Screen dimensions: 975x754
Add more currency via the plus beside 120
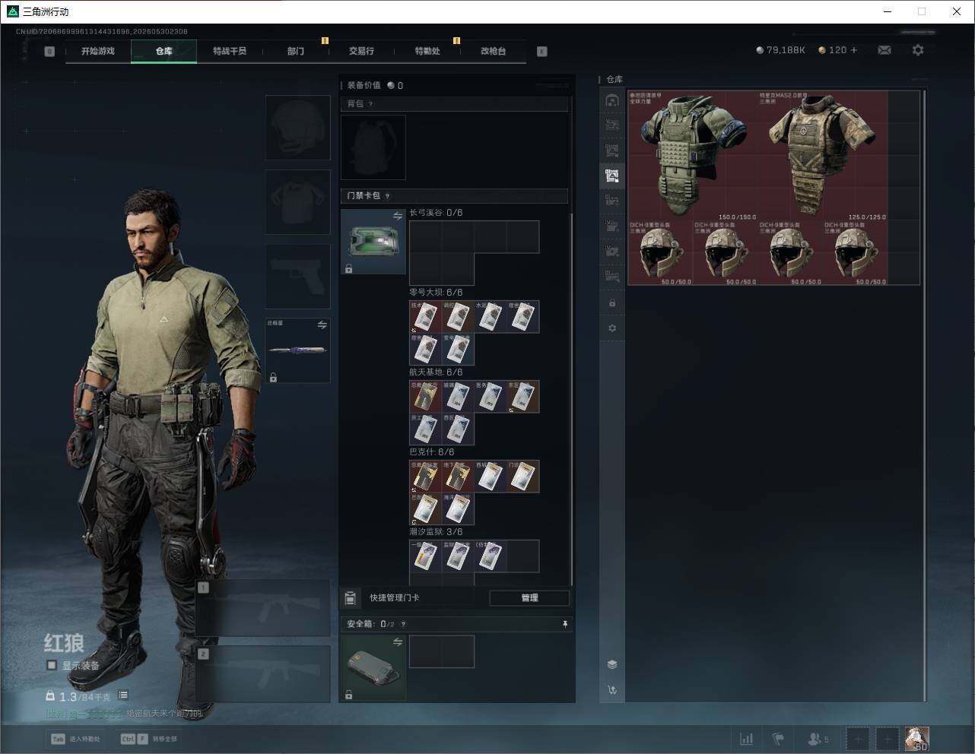pos(854,50)
